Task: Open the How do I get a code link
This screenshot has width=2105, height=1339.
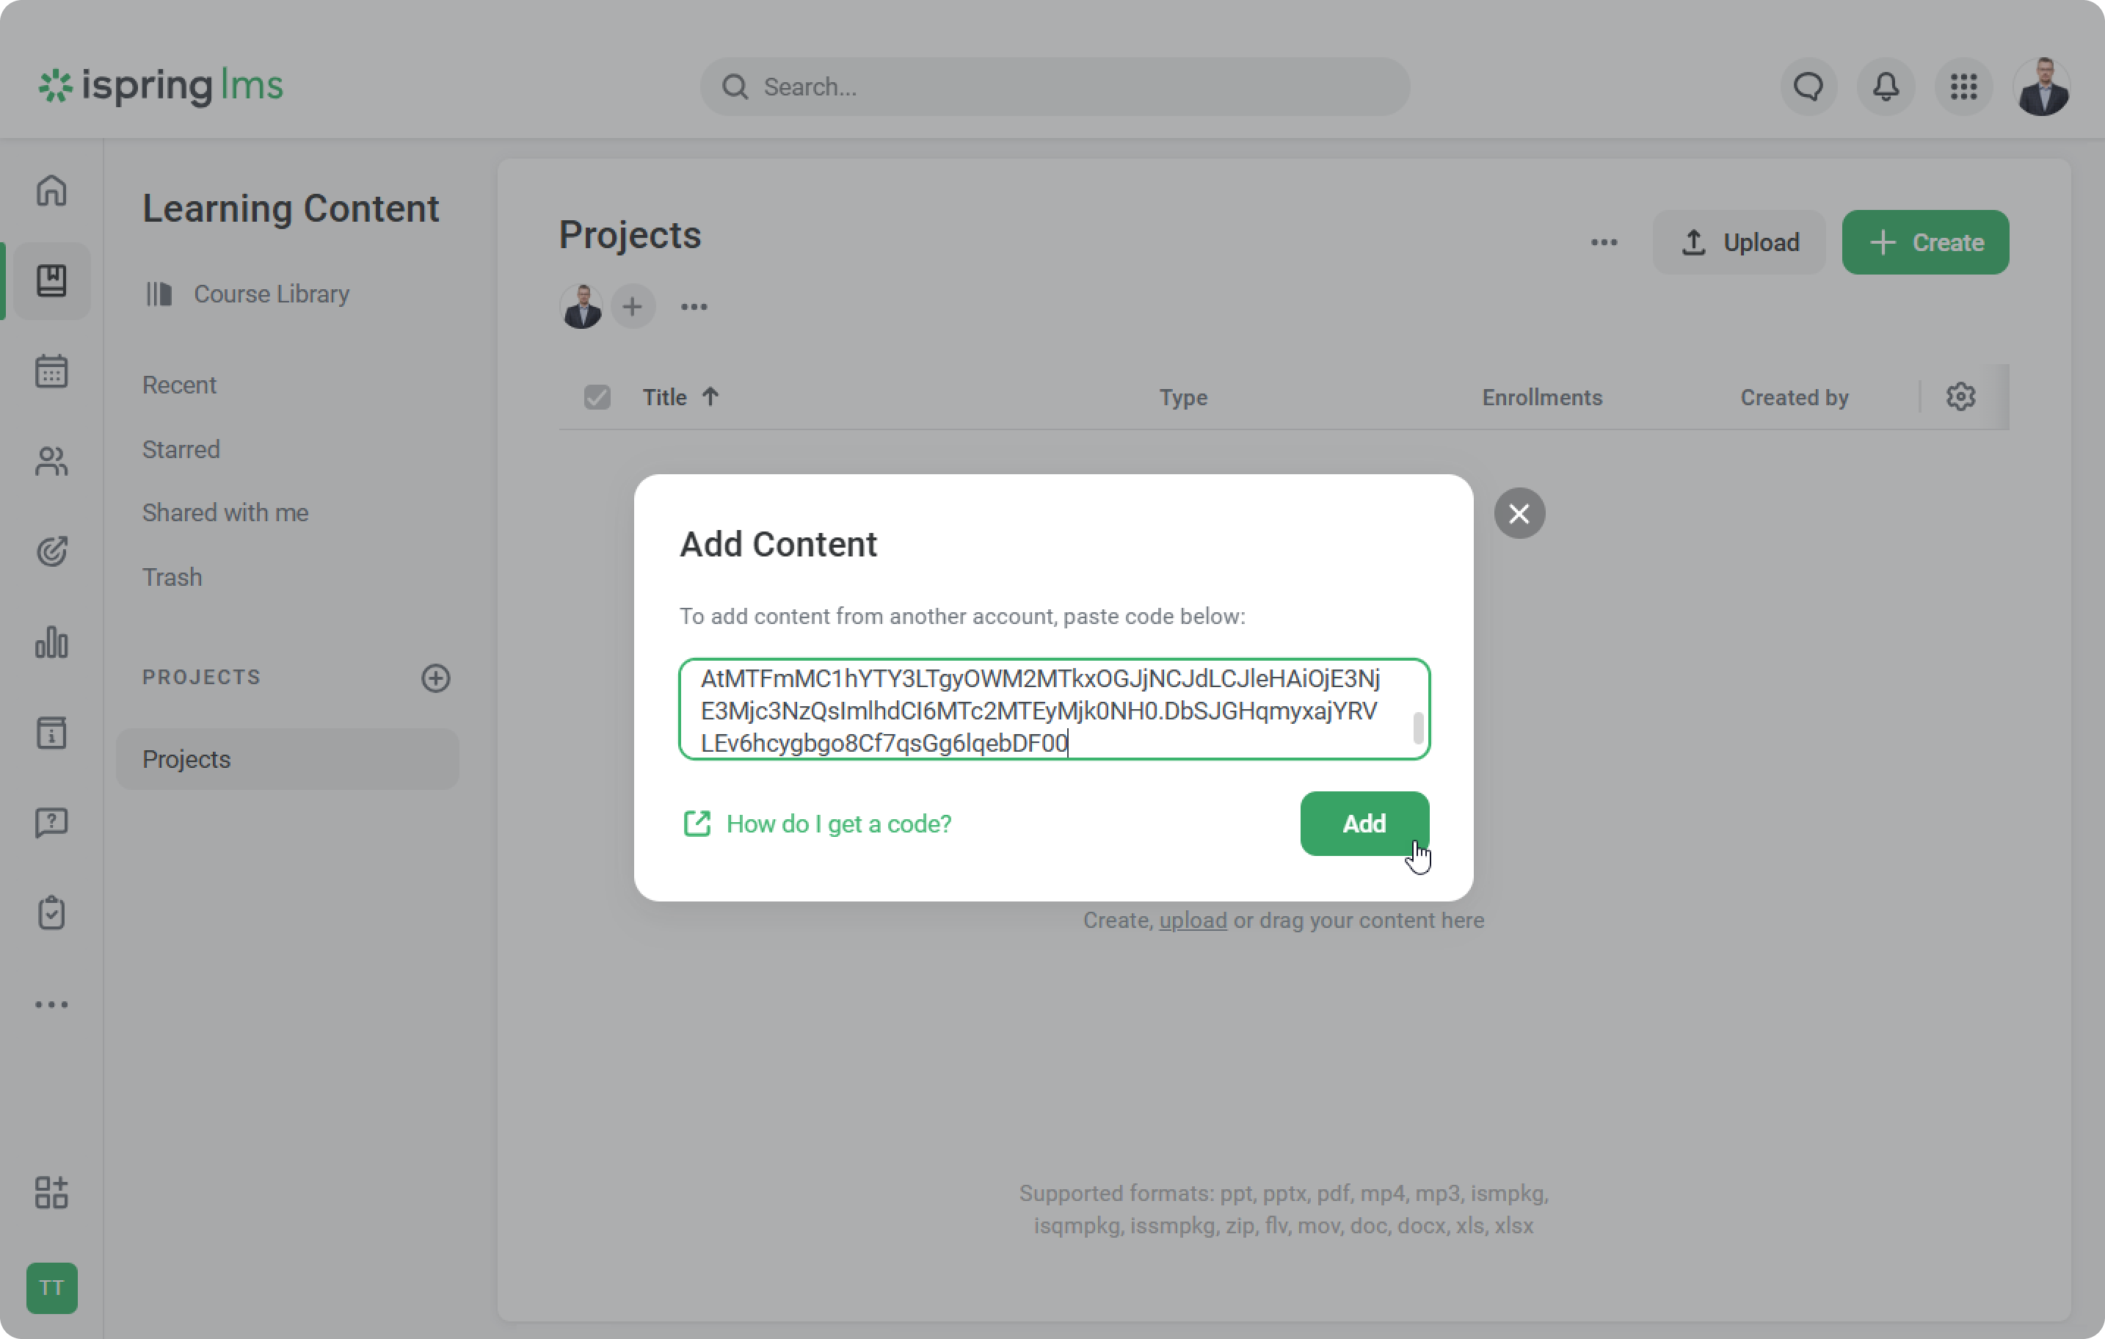Action: coord(837,824)
